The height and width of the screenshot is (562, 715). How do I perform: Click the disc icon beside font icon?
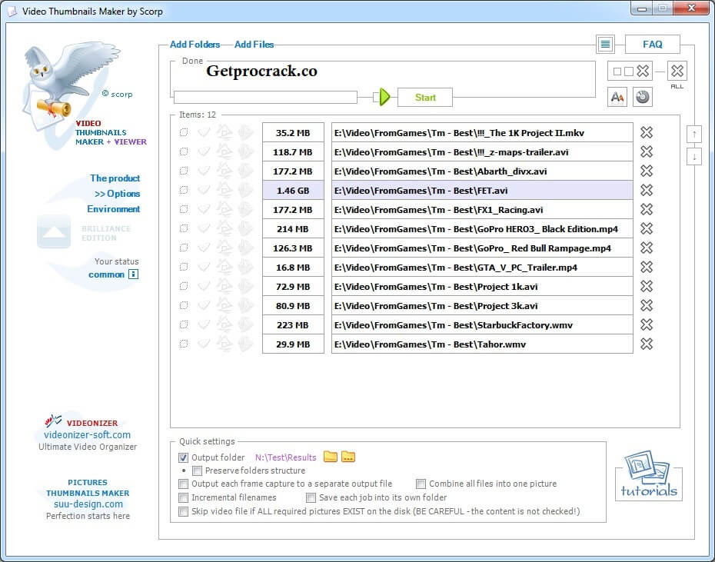[x=642, y=97]
